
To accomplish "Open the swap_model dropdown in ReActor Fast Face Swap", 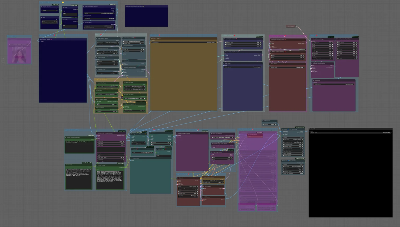I will pos(293,139).
